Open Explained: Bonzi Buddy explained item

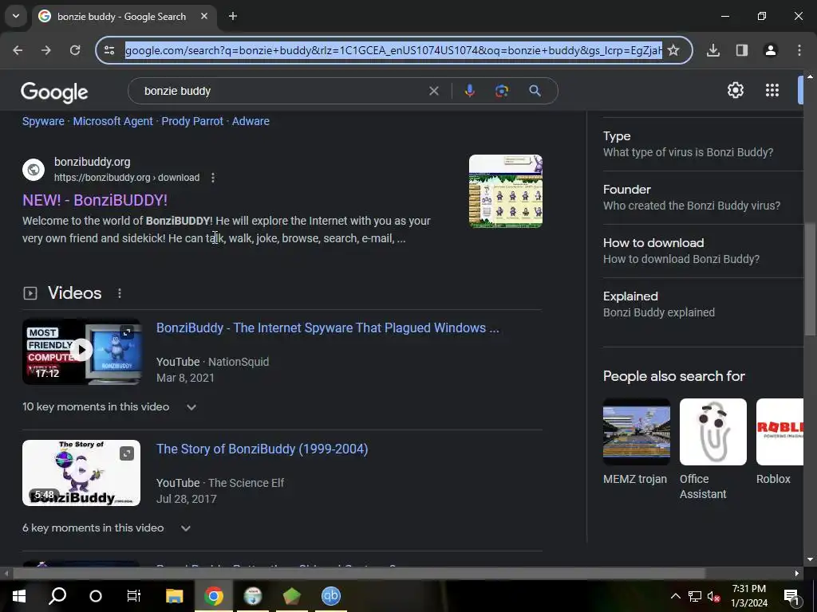[703, 304]
